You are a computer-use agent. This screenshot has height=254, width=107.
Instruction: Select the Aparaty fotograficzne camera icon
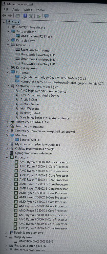(13, 27)
